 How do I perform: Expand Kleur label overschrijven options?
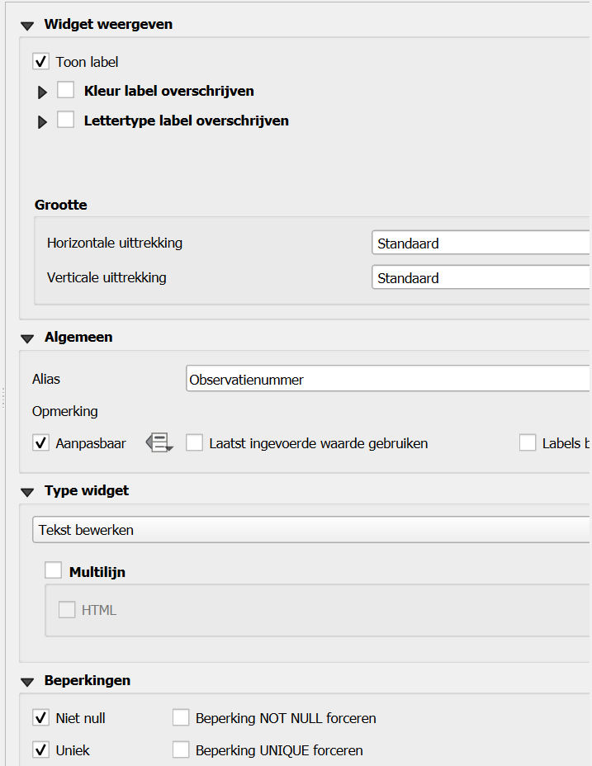point(43,92)
